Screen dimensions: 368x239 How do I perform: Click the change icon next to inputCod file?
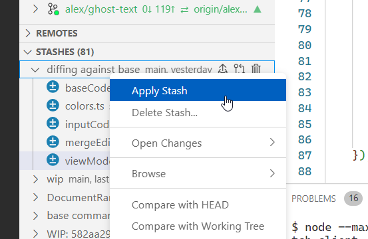tap(53, 123)
